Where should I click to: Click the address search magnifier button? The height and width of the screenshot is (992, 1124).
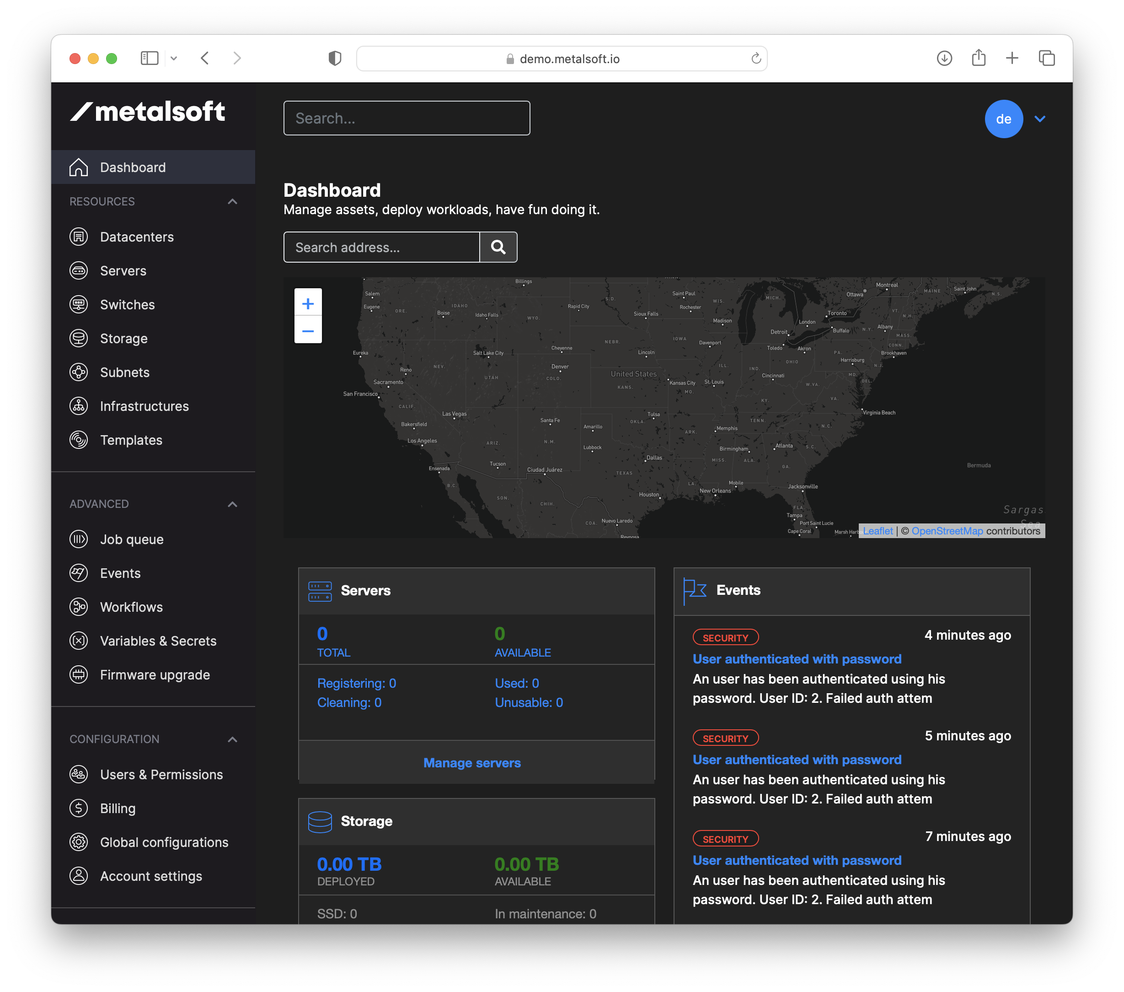tap(498, 247)
